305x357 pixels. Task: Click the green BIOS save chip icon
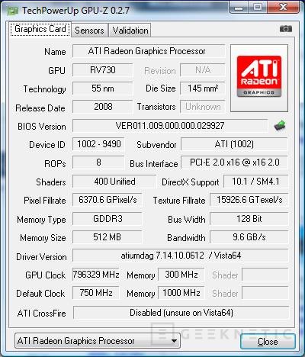280,126
